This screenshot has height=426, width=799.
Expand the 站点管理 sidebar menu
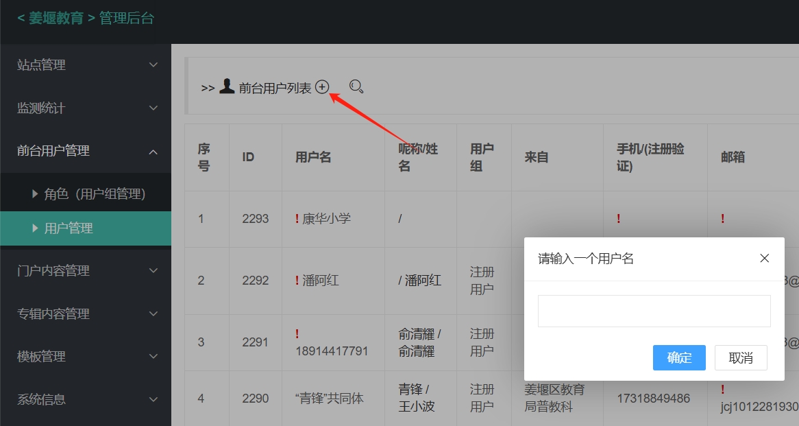click(x=86, y=64)
